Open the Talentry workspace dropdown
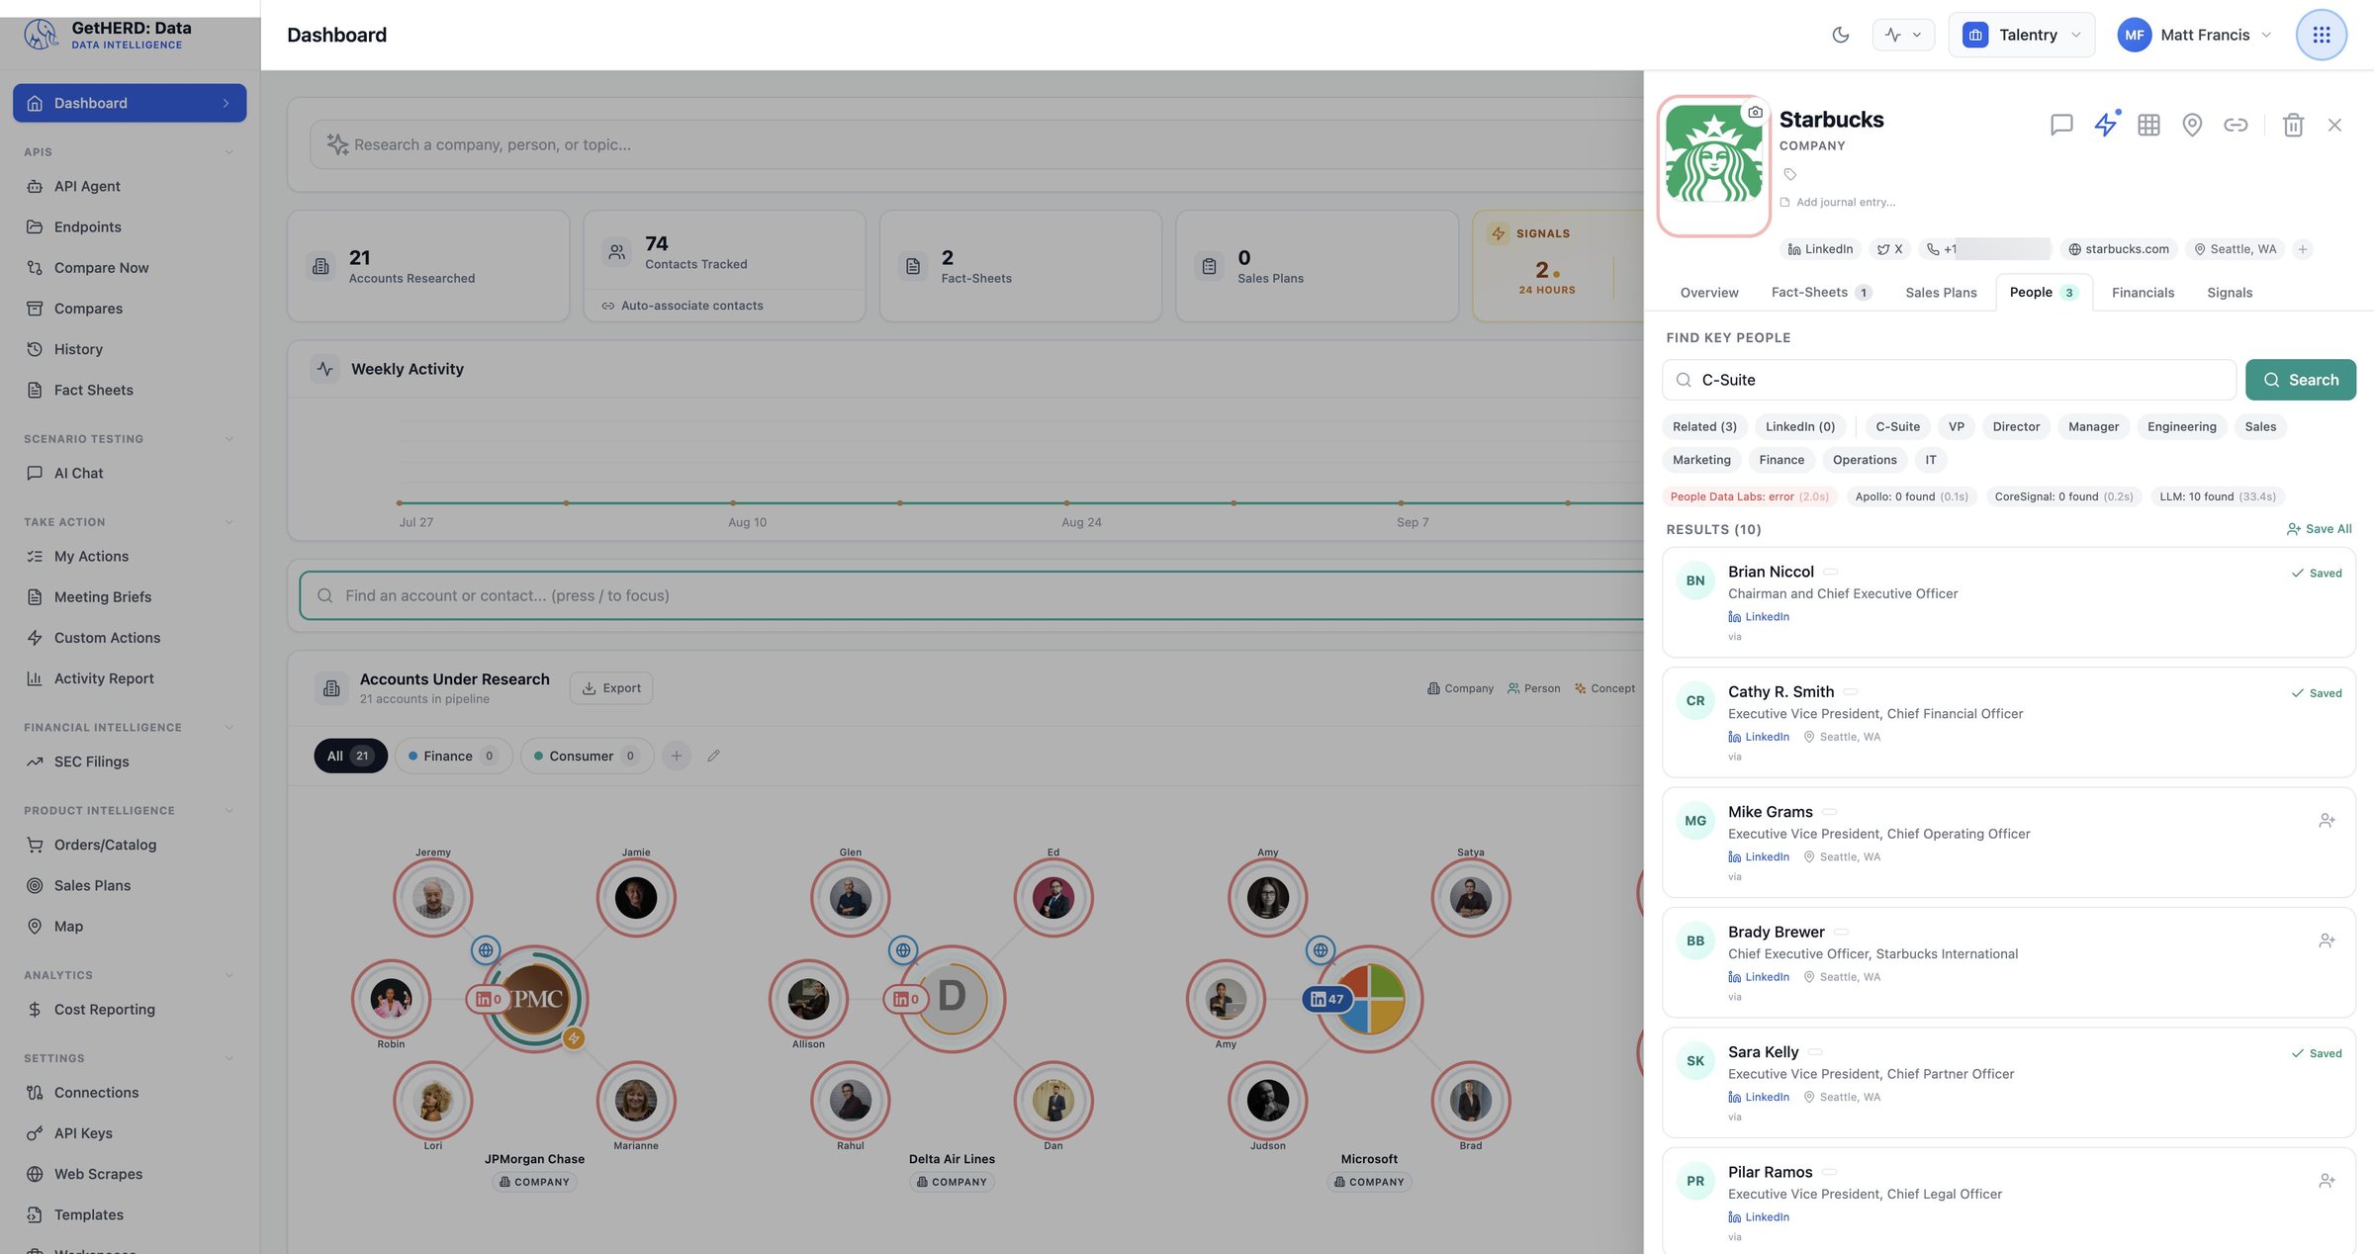Image resolution: width=2374 pixels, height=1254 pixels. pos(2021,35)
